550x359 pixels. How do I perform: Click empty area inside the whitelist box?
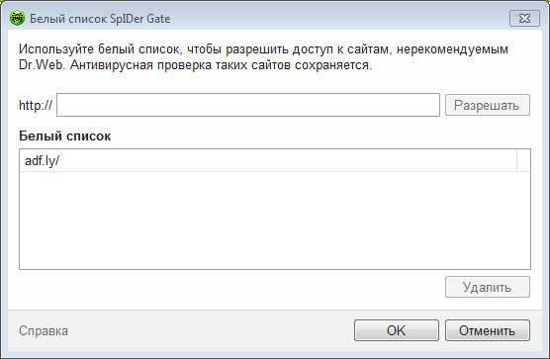[275, 221]
